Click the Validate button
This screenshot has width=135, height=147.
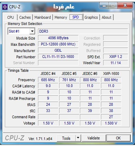tap(94, 138)
